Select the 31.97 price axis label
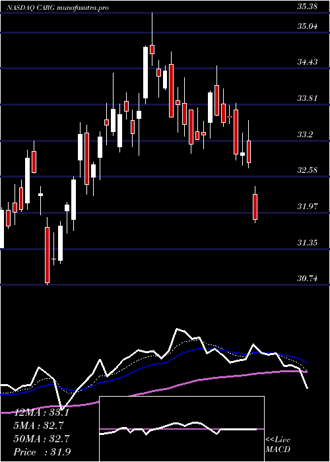This screenshot has width=330, height=462. tap(307, 207)
